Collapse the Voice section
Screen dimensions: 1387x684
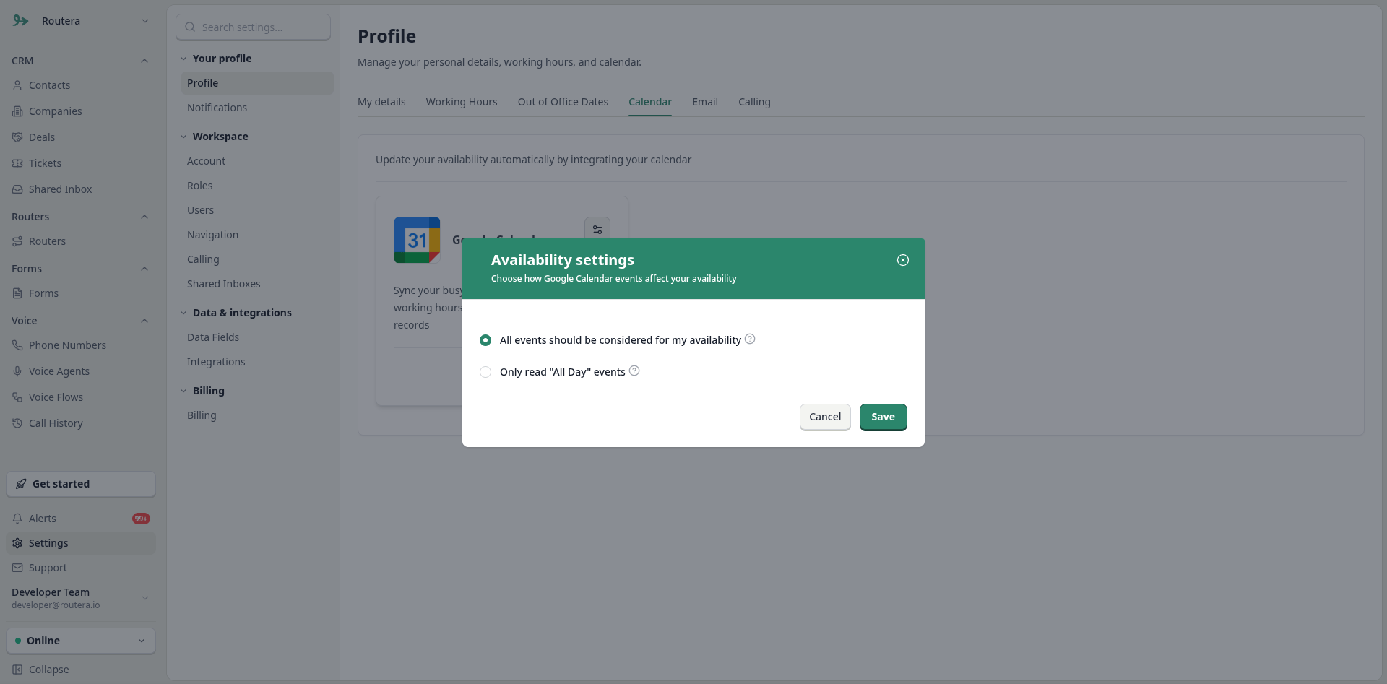coord(144,321)
